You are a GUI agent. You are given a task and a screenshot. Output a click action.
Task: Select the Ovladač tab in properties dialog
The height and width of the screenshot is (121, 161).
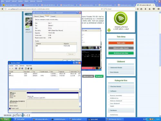click(x=53, y=16)
